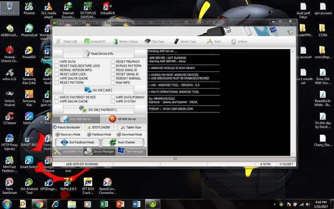Open Google Chrome from the taskbar

[x=39, y=204]
